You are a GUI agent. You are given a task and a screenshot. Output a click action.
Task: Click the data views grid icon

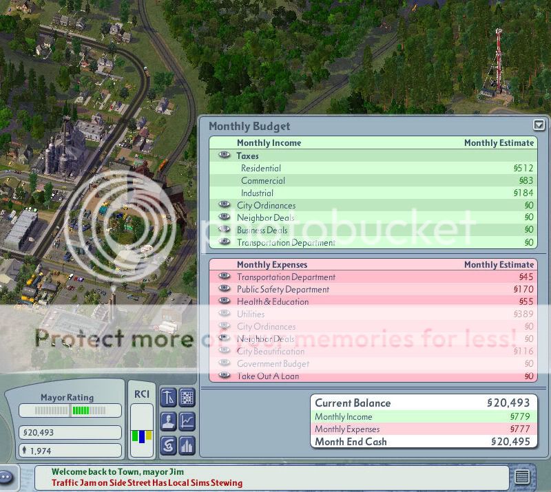pos(187,397)
